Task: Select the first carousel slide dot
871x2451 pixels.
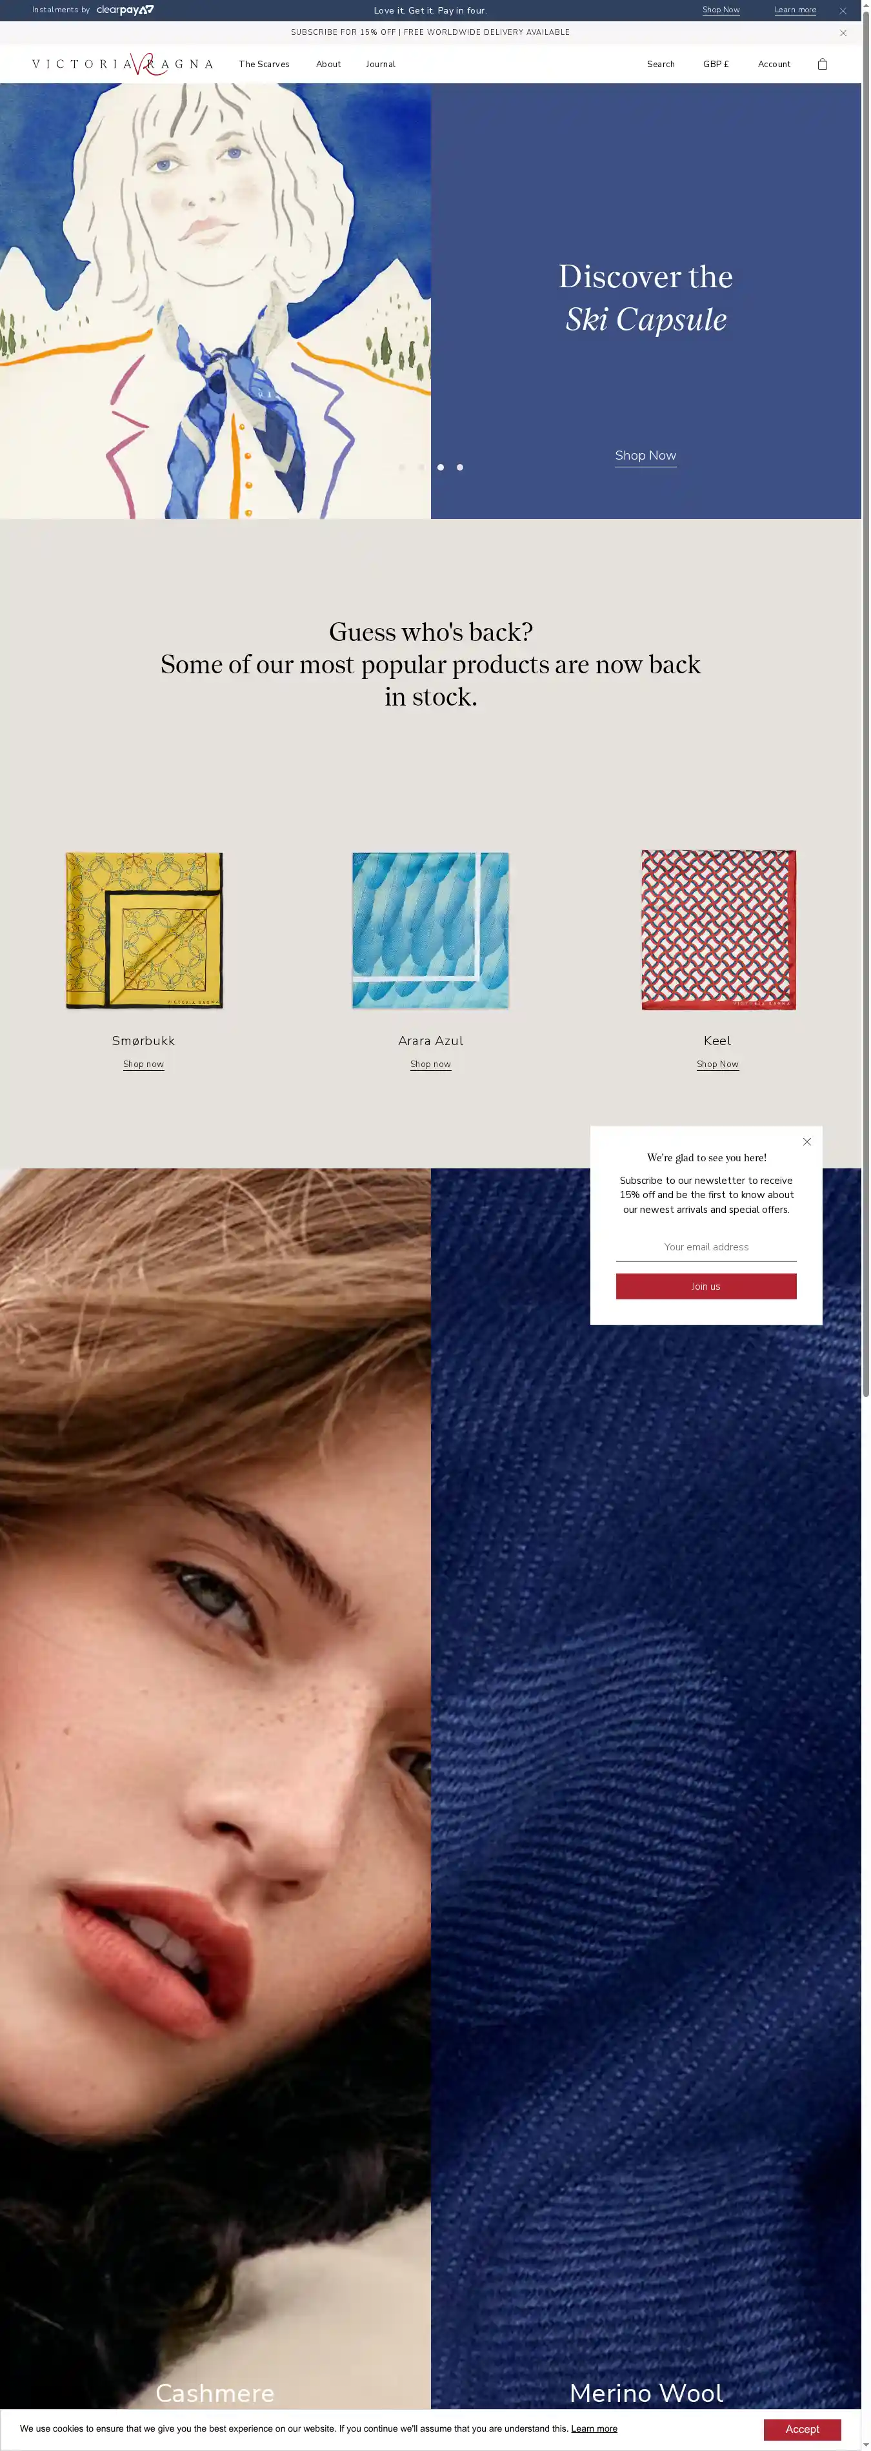Action: (401, 467)
